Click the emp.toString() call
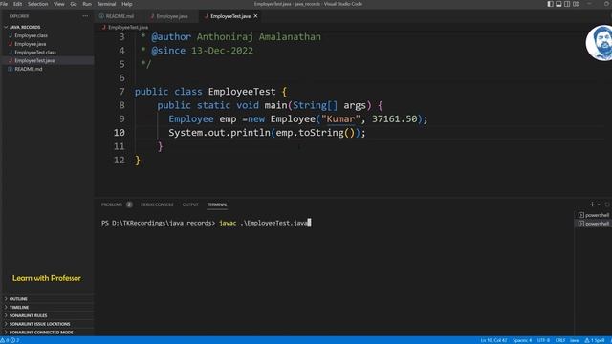The image size is (612, 344). click(x=315, y=133)
